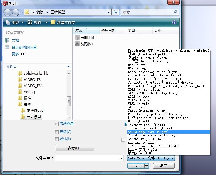Viewport: 216px width, 175px height.
Task: Click the Back navigation arrow
Action: coord(7,12)
